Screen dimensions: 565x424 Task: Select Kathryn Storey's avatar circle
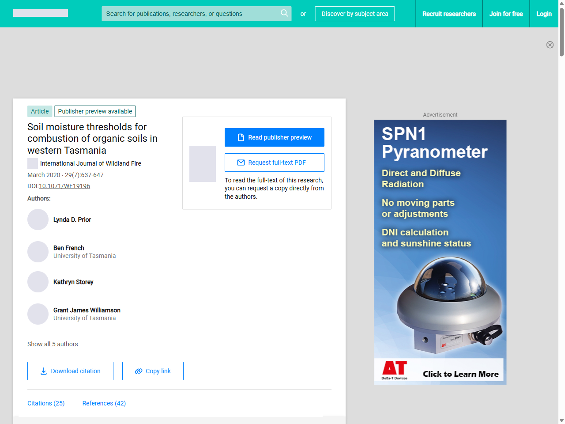pyautogui.click(x=38, y=282)
